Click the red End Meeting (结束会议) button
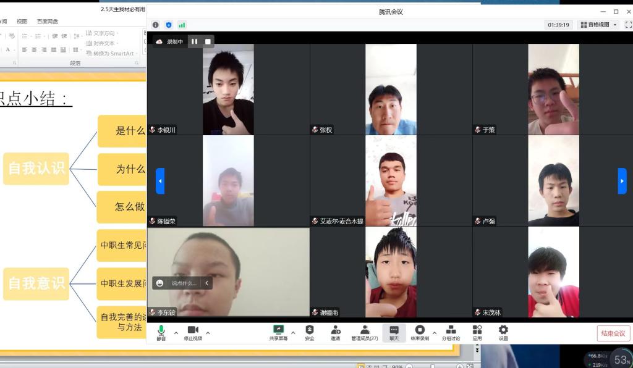The height and width of the screenshot is (368, 633). coord(613,333)
